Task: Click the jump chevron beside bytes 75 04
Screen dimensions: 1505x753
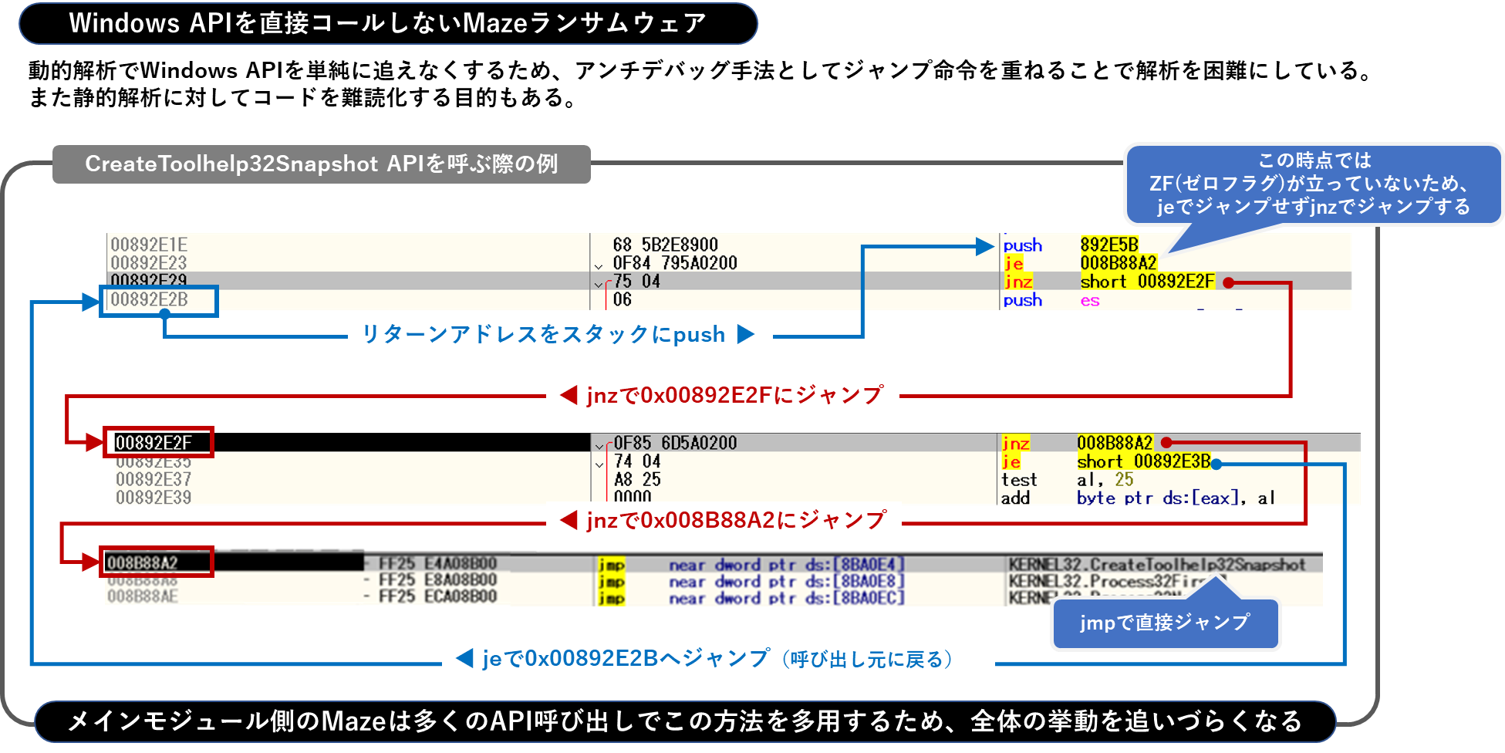Action: click(x=599, y=284)
